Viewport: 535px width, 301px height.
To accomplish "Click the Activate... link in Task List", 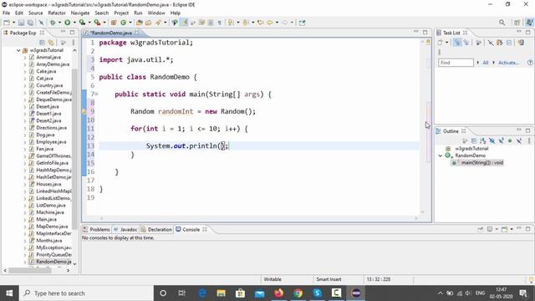I will coord(508,63).
